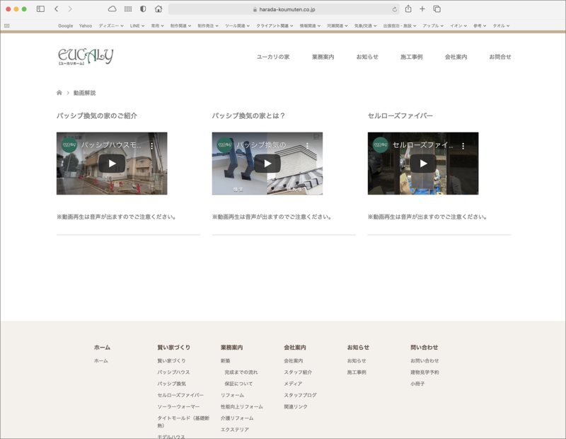Open footer link スタッフブログ

[x=300, y=395]
